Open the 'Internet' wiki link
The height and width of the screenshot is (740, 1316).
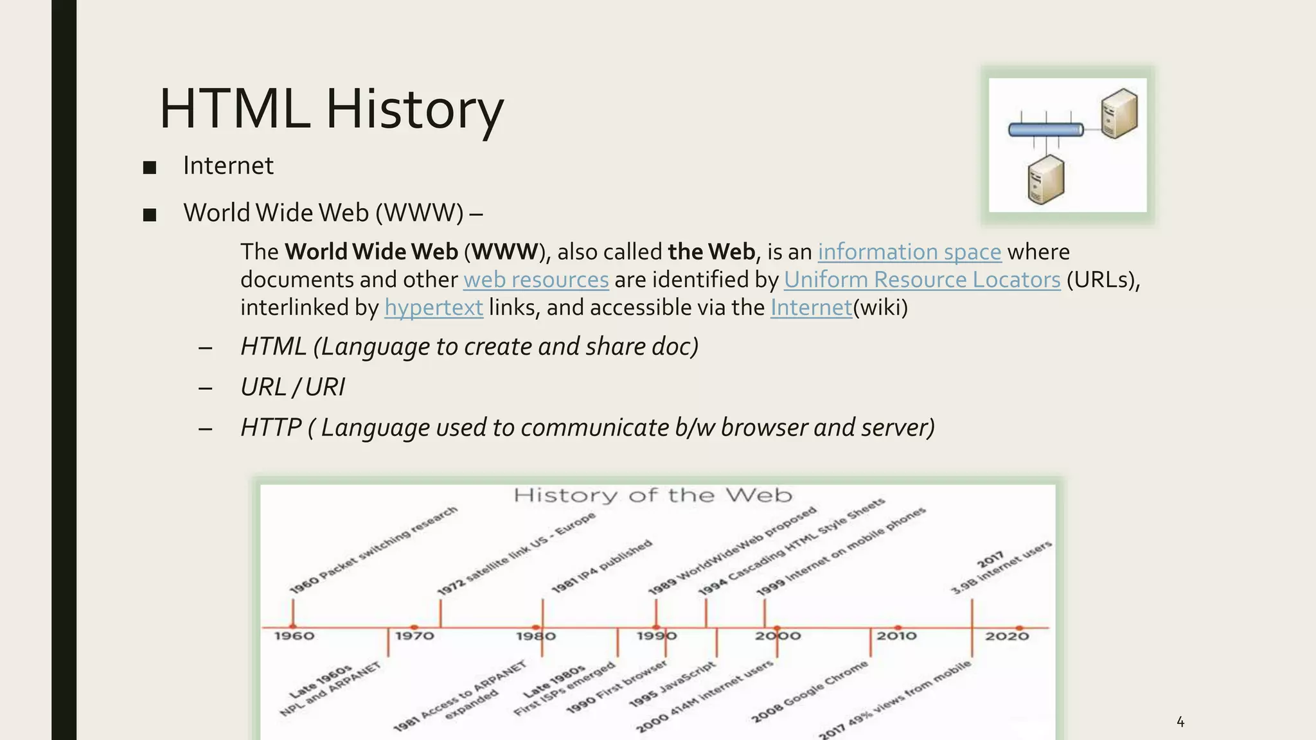(811, 308)
